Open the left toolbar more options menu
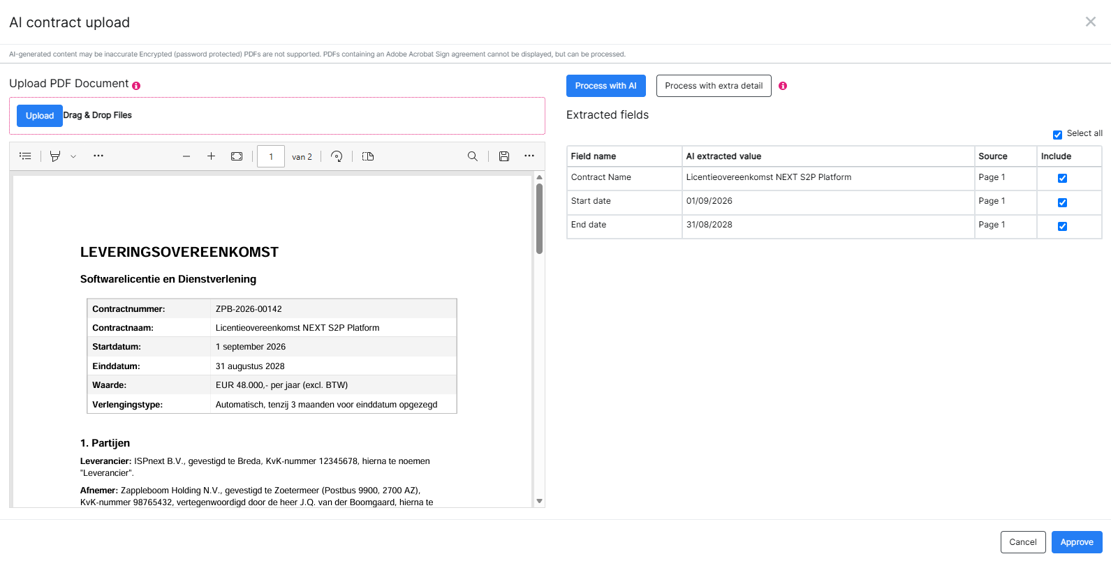Viewport: 1111px width, 561px height. [98, 156]
